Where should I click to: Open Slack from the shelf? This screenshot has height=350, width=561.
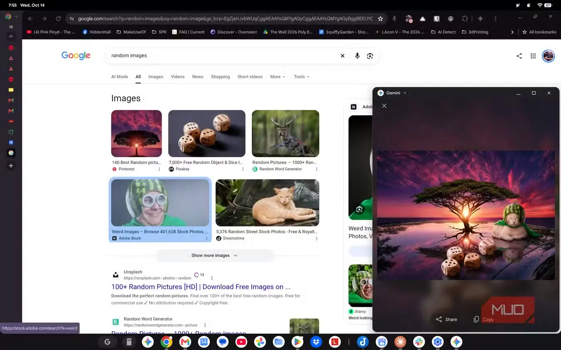coord(419,342)
